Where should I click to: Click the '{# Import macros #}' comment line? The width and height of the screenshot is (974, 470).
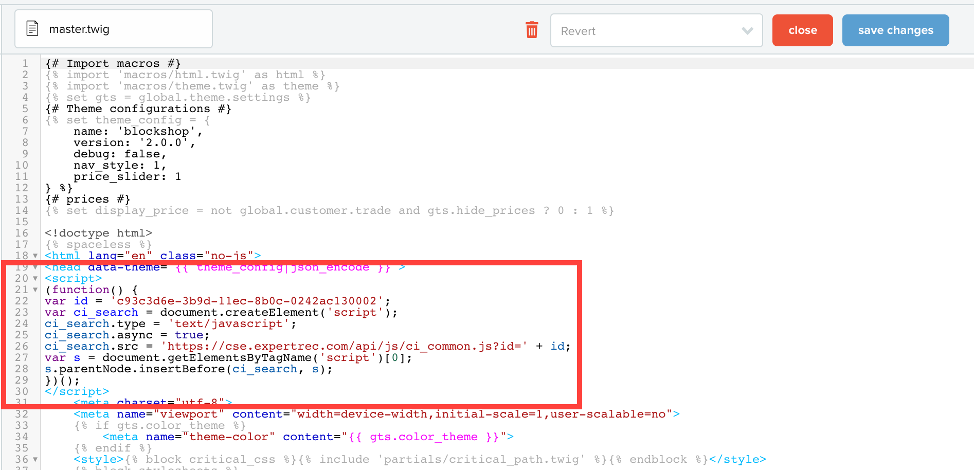[113, 63]
